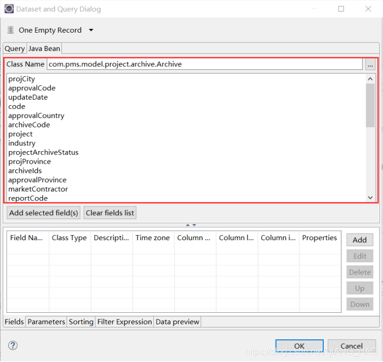Viewport: 383px width, 362px height.
Task: Click Add selected field(s) button
Action: [44, 213]
